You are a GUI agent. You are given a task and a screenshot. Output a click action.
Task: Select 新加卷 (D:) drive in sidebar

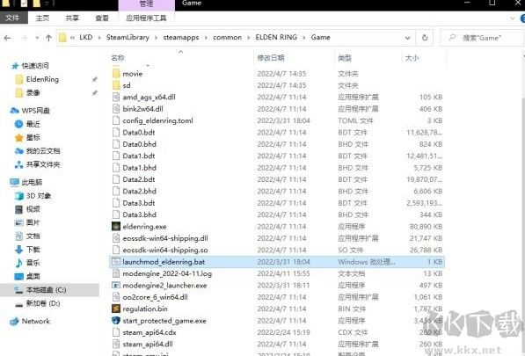pos(43,303)
